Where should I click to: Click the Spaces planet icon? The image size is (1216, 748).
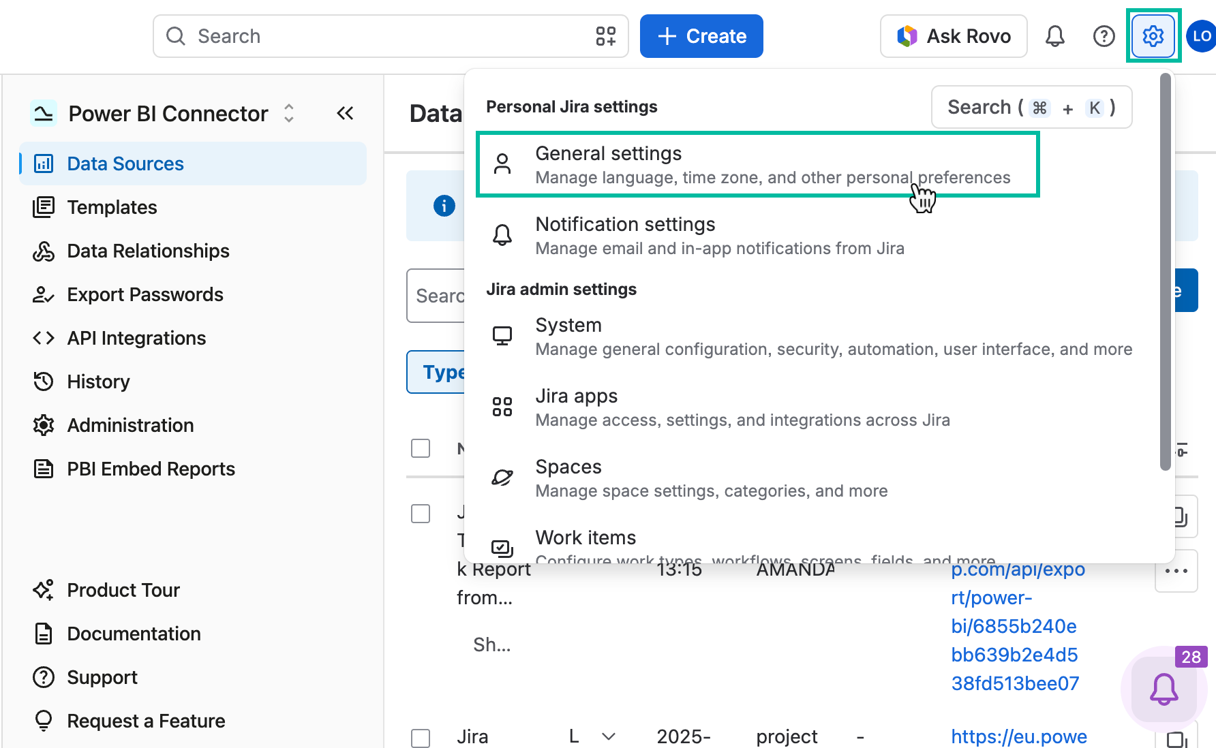coord(502,478)
